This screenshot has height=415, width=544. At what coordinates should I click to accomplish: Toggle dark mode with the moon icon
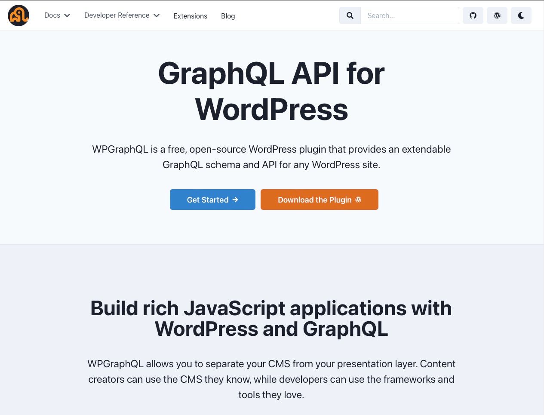tap(521, 15)
